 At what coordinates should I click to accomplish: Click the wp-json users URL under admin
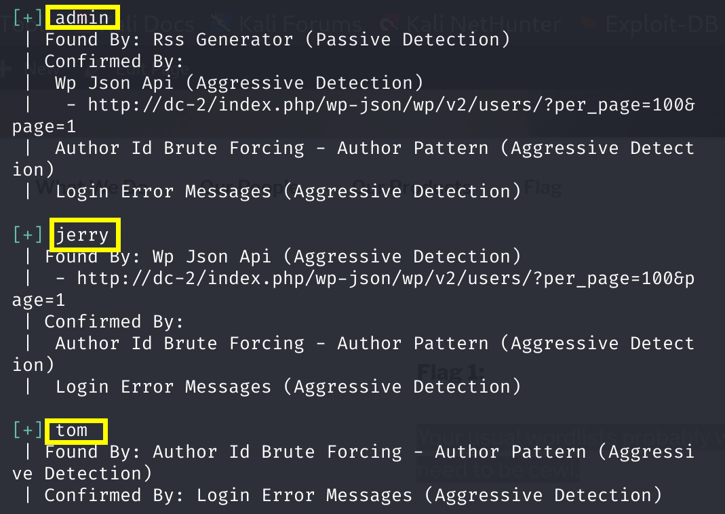pyautogui.click(x=390, y=105)
